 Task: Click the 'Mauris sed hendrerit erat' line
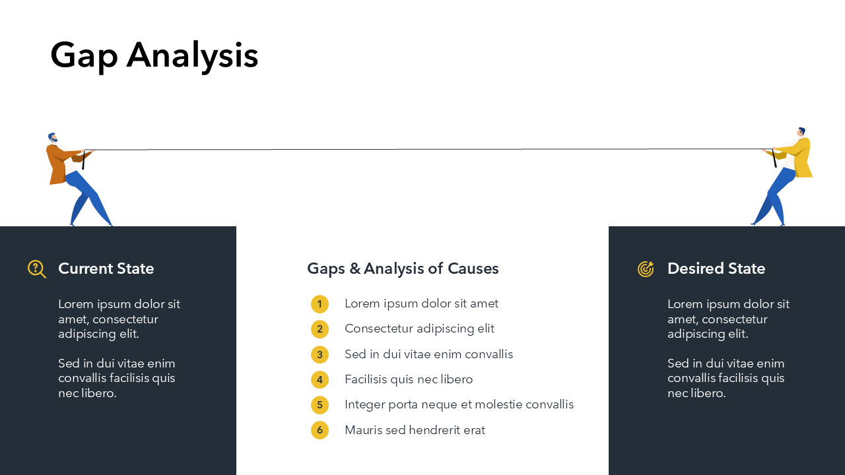(415, 430)
